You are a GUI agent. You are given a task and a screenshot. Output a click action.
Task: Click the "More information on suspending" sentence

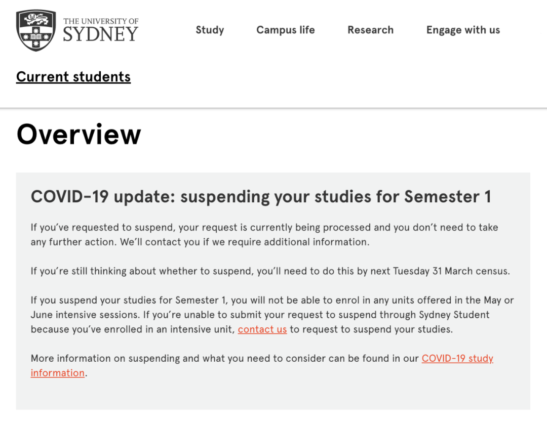coord(262,366)
